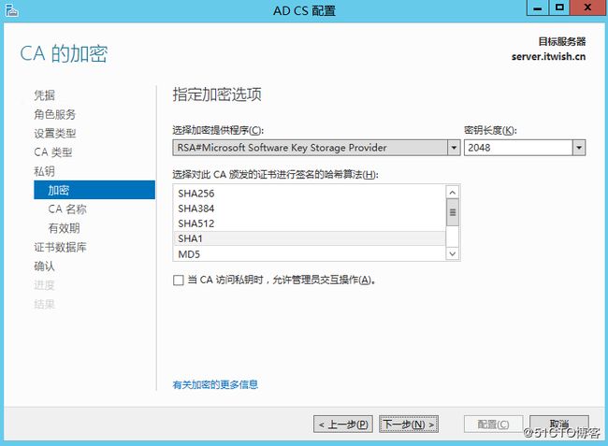Maximize the AD CS configuration window

coord(559,7)
